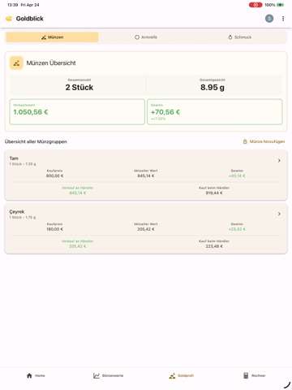The image size is (292, 390).
Task: Click Çeyrek Aktueller Wert 205,42 €
Action: point(146,229)
